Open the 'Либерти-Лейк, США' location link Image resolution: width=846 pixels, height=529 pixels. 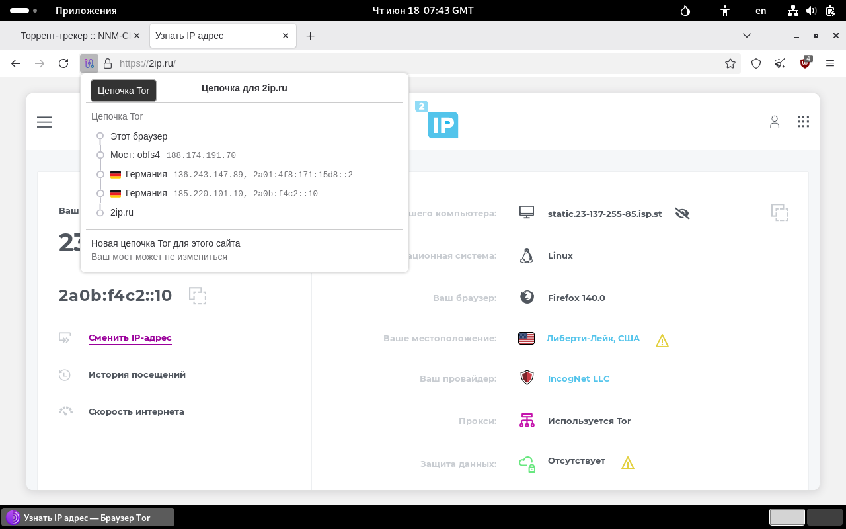[x=593, y=338]
